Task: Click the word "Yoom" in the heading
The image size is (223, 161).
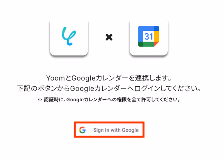Action: click(x=56, y=78)
